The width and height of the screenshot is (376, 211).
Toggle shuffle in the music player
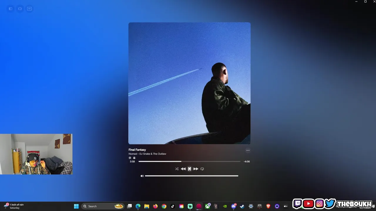pyautogui.click(x=177, y=169)
